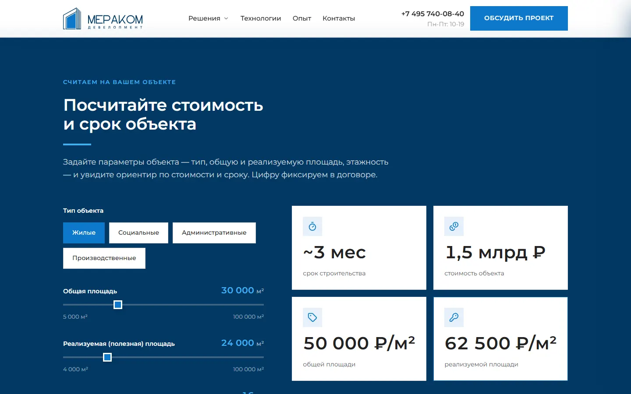Click the Реализуемая площадь slider handle
This screenshot has height=394, width=631.
(x=107, y=357)
